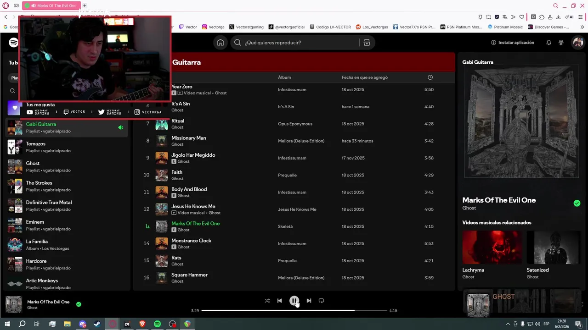This screenshot has width=588, height=330.
Task: Open the Vectoratgaming bookmark
Action: [246, 27]
